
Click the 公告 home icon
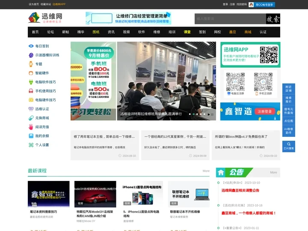coord(221,172)
